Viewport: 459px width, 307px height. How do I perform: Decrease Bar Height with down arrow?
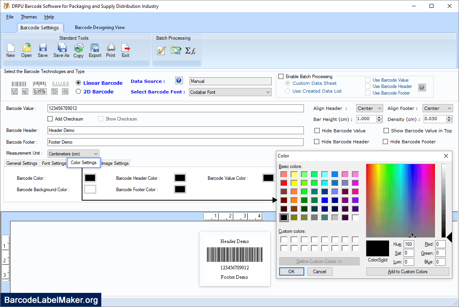(379, 121)
